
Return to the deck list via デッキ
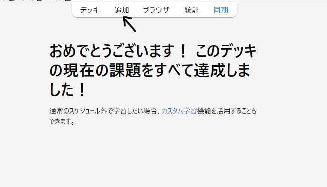(x=90, y=10)
